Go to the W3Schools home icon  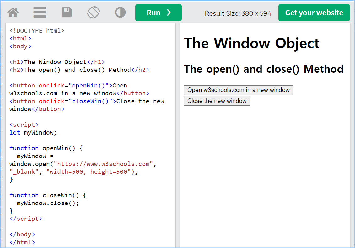click(x=13, y=13)
